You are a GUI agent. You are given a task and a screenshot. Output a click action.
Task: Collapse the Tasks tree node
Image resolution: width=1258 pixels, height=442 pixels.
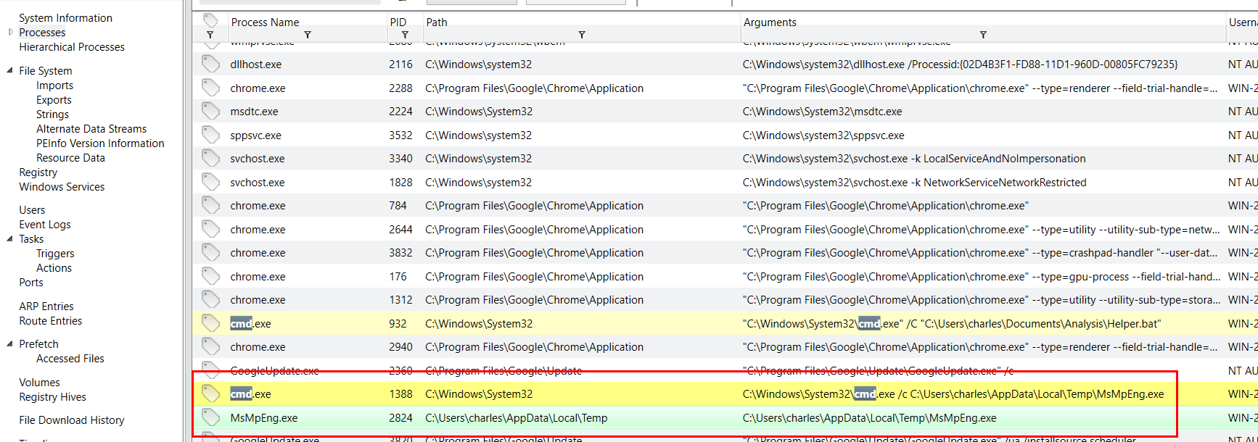(10, 239)
